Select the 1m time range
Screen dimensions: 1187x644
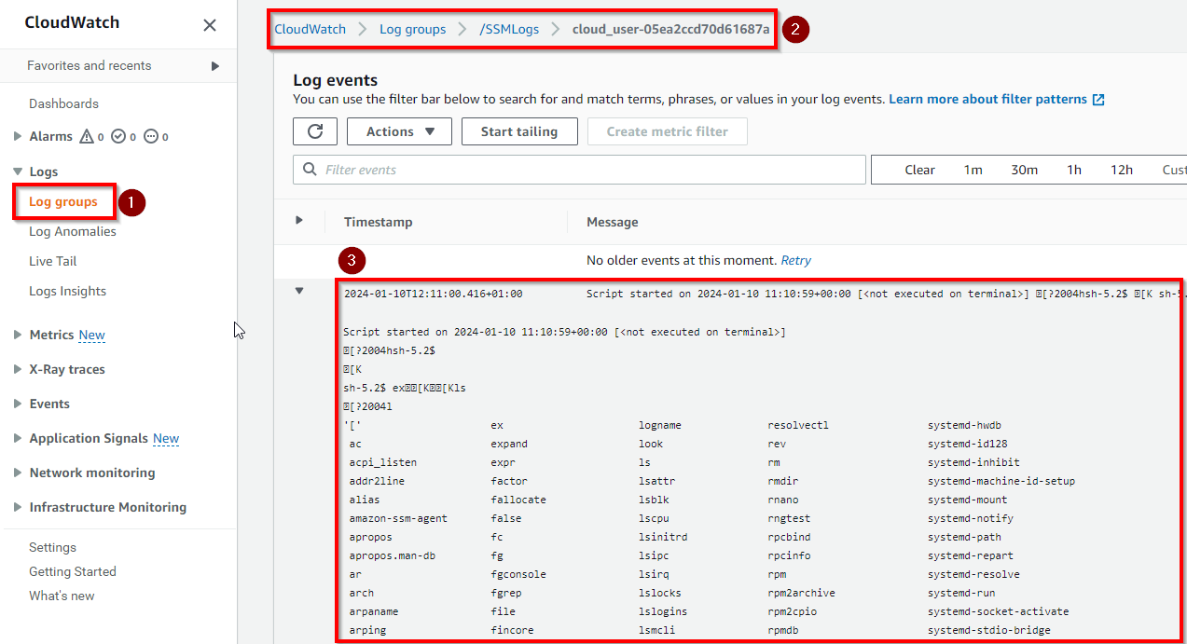(x=973, y=170)
